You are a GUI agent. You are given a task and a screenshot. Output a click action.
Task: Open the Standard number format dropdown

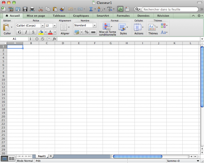point(94,26)
